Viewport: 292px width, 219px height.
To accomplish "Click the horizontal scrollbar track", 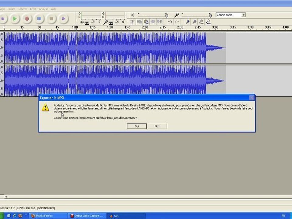I will [x=150, y=196].
